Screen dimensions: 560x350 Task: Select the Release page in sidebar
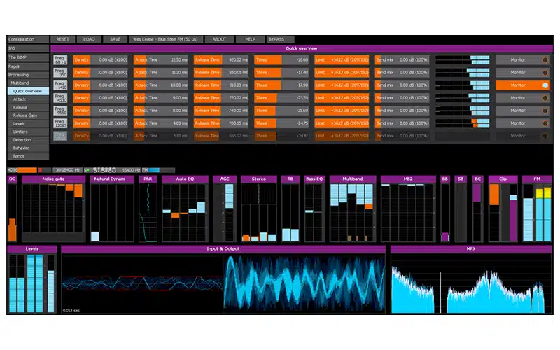tap(28, 107)
